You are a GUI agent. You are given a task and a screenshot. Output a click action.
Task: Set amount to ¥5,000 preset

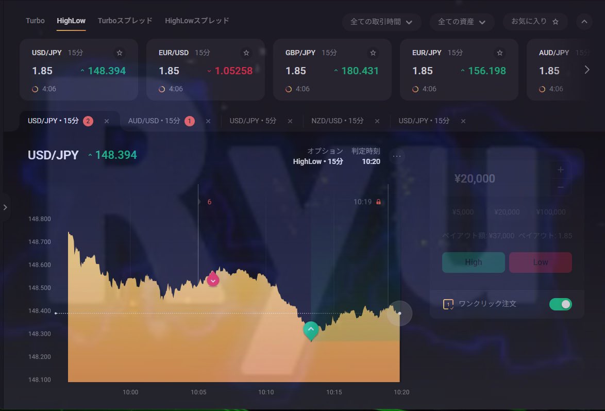[463, 212]
